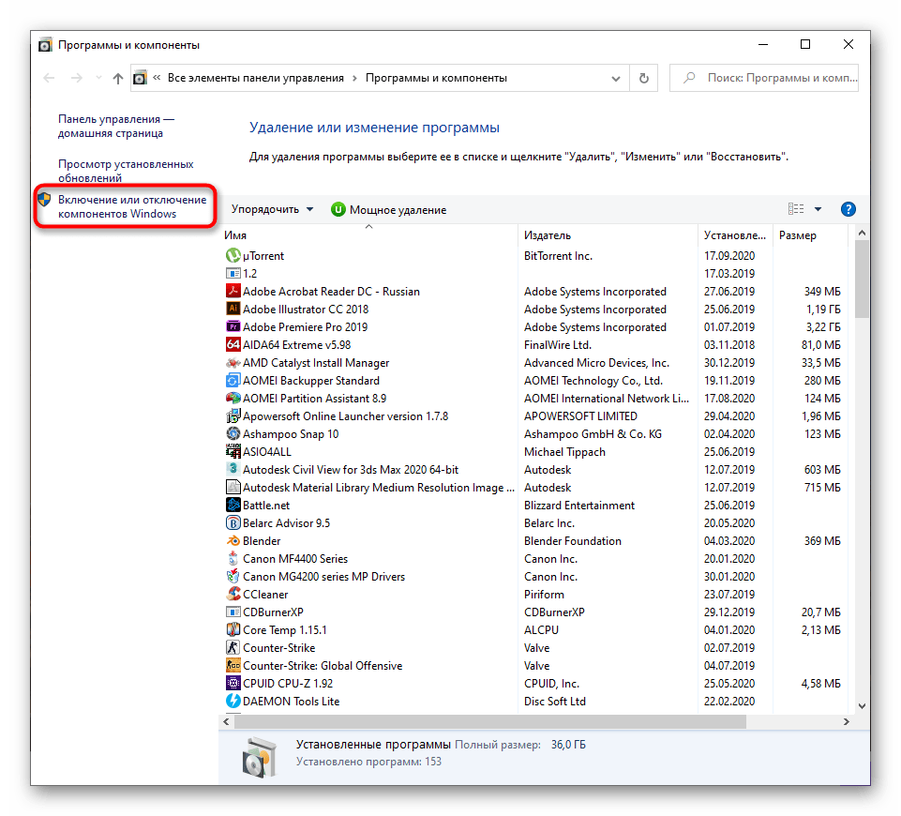The width and height of the screenshot is (901, 816).
Task: Click the Battle.net icon
Action: click(x=233, y=505)
